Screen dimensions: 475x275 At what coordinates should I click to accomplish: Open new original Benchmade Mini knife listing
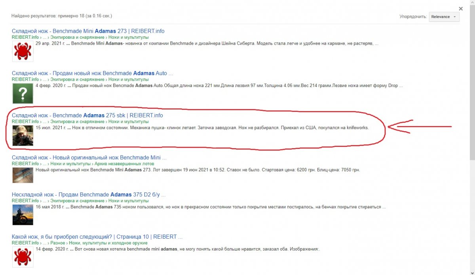click(x=89, y=158)
